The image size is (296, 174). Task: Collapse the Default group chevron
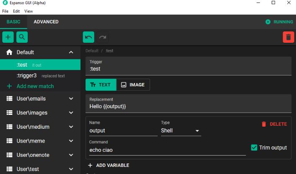71,52
